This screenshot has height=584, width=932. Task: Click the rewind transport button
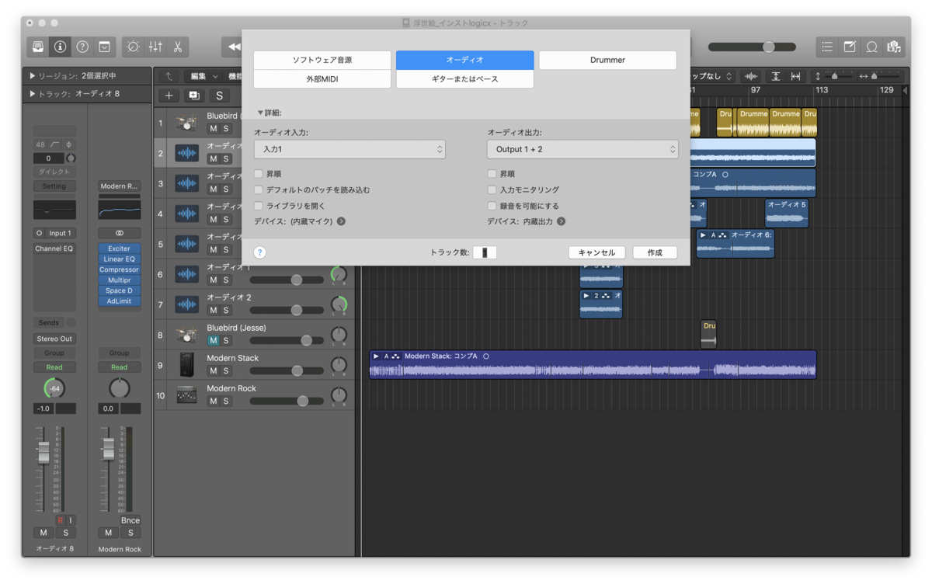pos(232,47)
